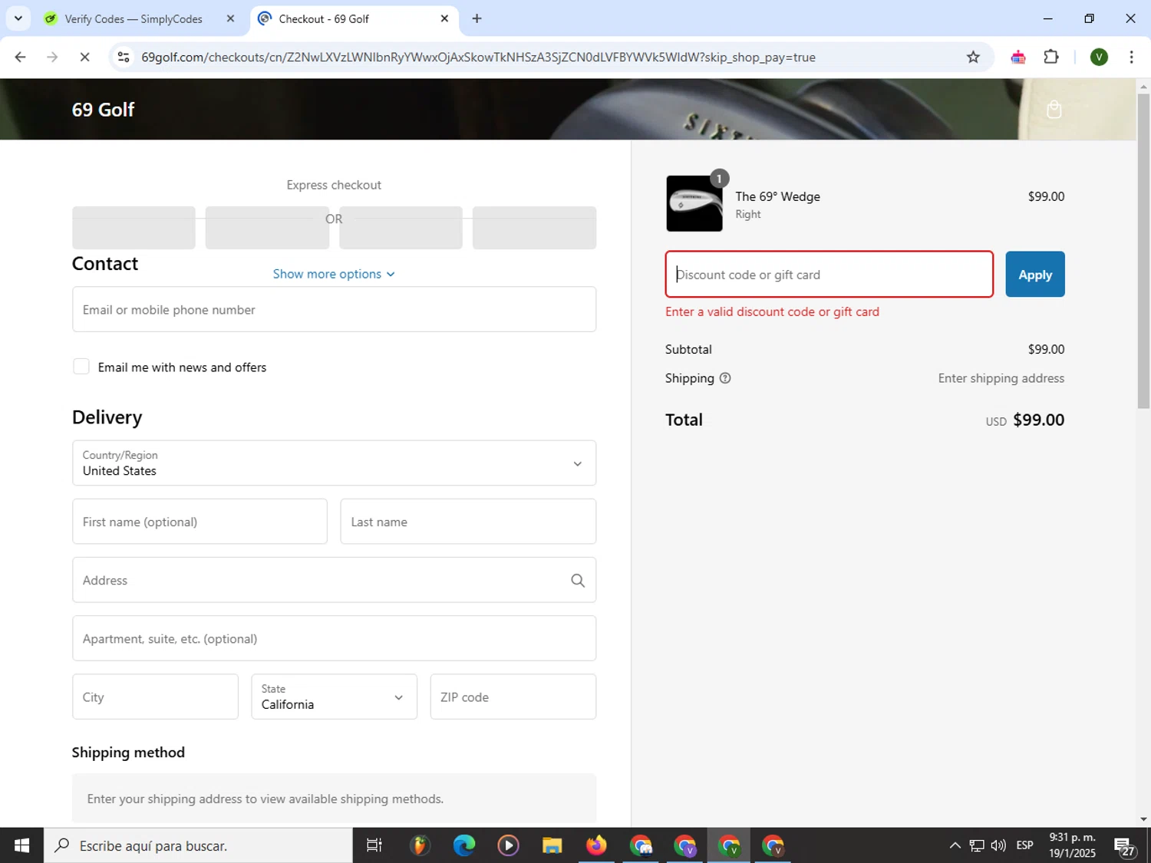
Task: Enable Email me with news and offers
Action: [x=81, y=367]
